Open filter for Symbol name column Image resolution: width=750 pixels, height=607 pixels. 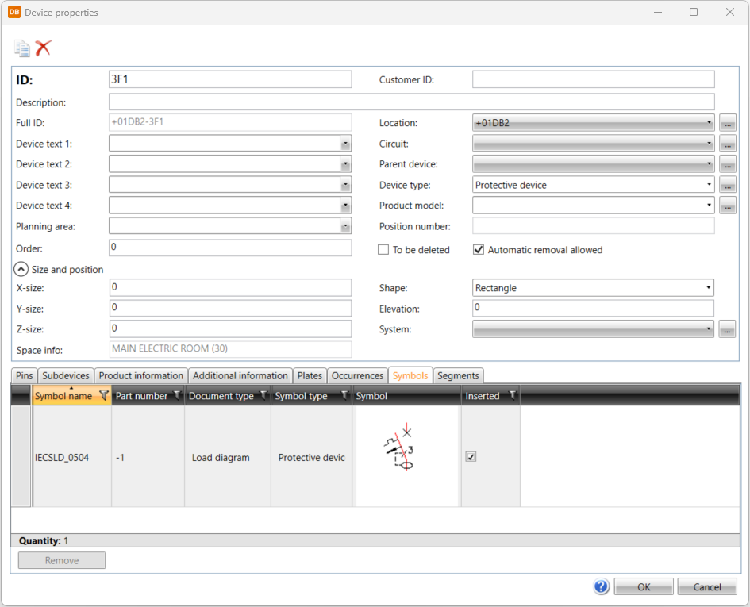point(103,395)
